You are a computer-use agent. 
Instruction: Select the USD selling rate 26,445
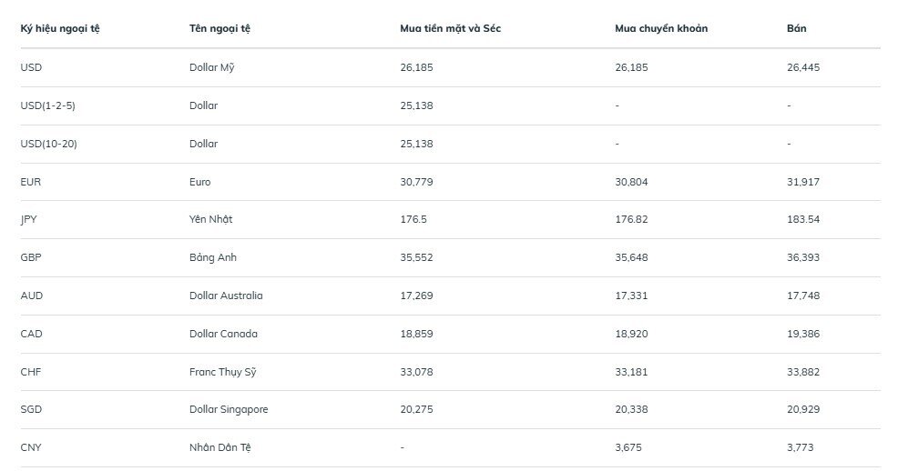point(802,67)
